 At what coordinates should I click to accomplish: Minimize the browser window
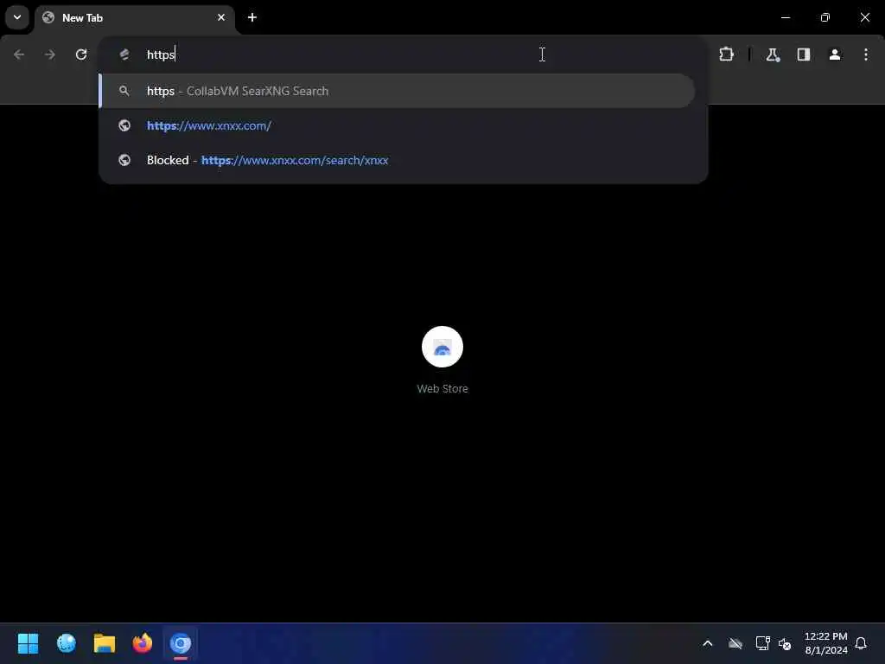pyautogui.click(x=786, y=17)
